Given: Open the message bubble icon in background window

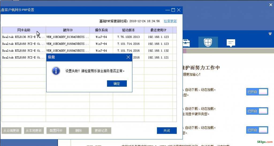Looking at the screenshot, I should (x=231, y=43).
